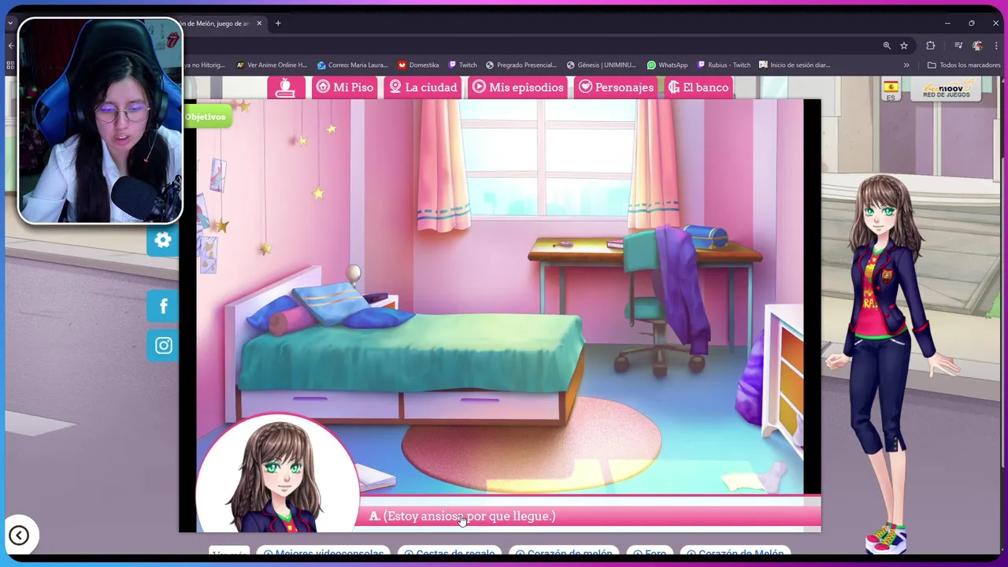Expand the hidden bookmarks chevron
The image size is (1008, 567).
[x=906, y=65]
